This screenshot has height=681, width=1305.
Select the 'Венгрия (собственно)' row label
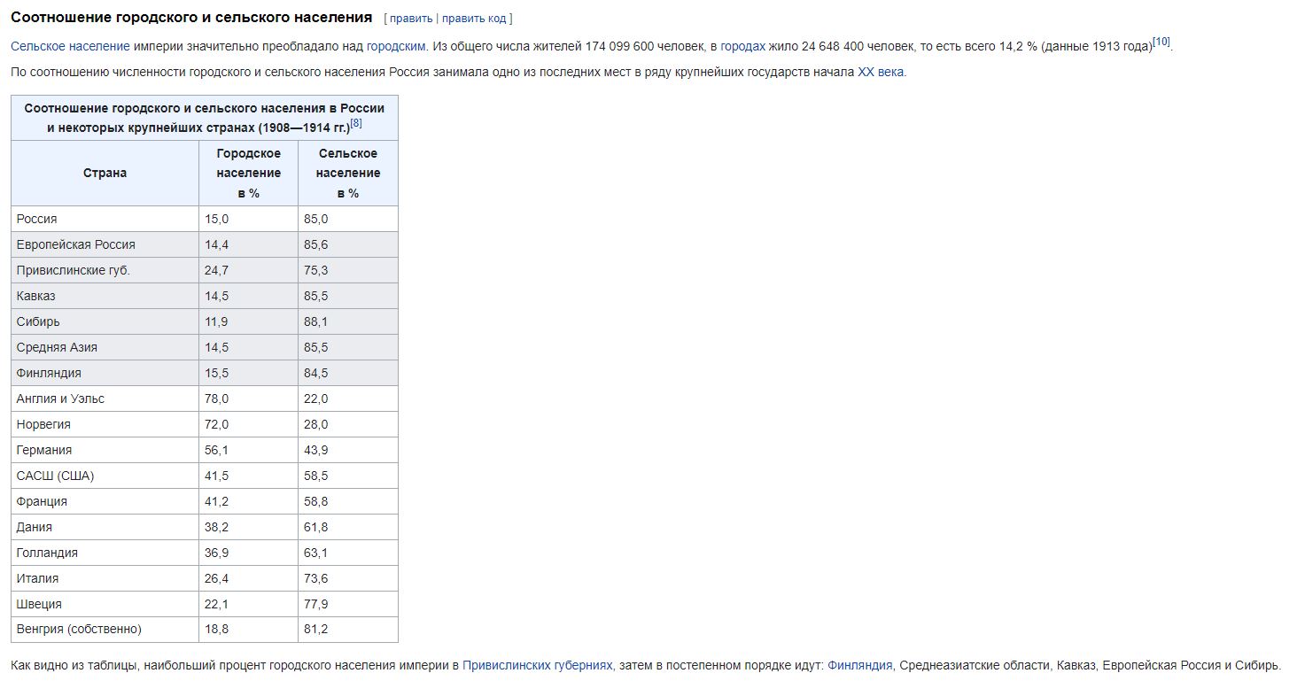[x=79, y=630]
